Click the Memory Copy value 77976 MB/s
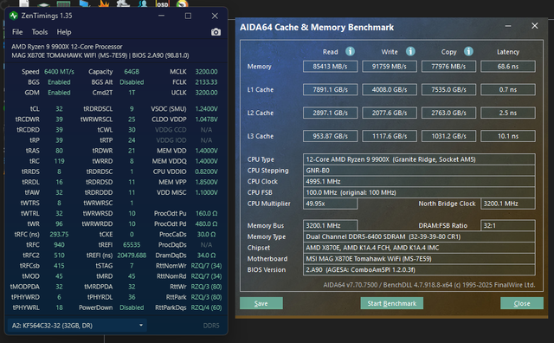This screenshot has width=554, height=343. coord(448,67)
